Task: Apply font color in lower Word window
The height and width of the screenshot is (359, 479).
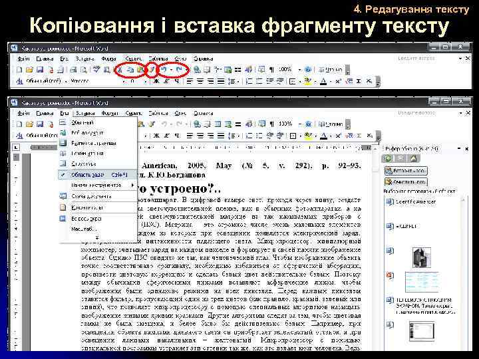Action: coord(323,136)
